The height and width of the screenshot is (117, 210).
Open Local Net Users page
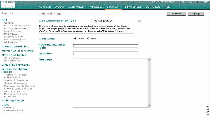[13, 31]
